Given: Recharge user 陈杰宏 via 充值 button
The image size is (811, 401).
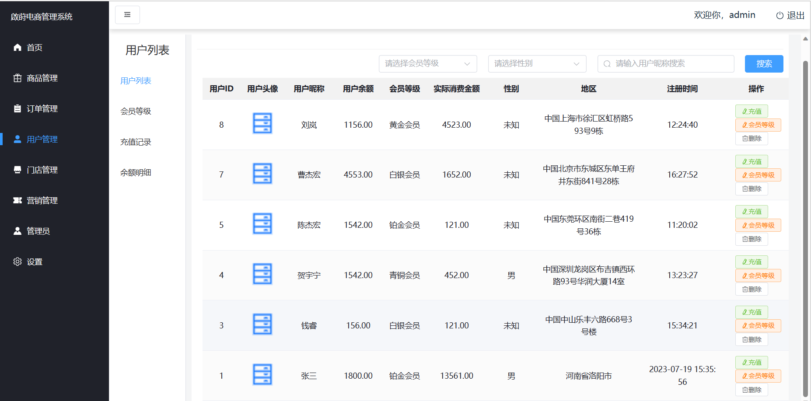Looking at the screenshot, I should (x=752, y=212).
